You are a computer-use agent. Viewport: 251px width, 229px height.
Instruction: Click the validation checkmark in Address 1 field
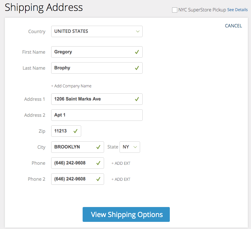(137, 99)
